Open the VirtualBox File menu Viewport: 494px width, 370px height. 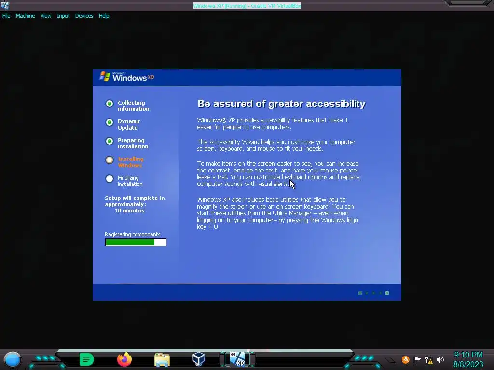pyautogui.click(x=6, y=16)
